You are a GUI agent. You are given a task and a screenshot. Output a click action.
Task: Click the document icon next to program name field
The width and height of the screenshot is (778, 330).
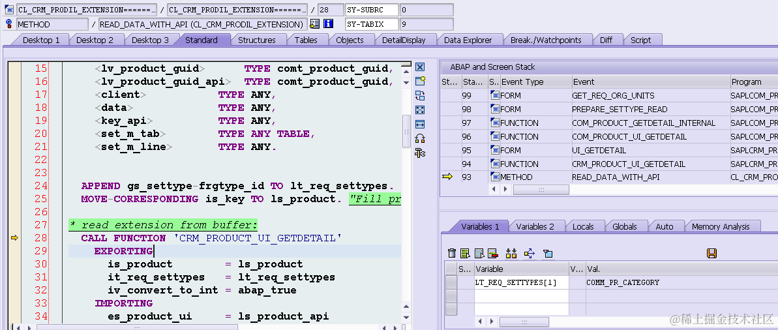click(9, 10)
